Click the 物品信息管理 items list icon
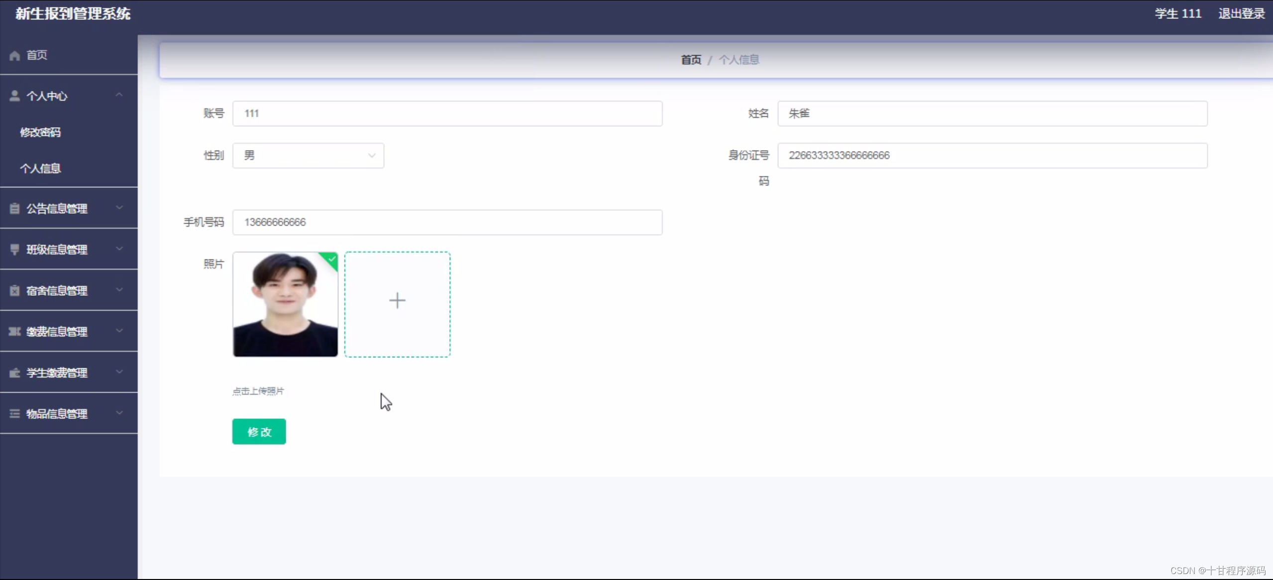The height and width of the screenshot is (580, 1273). click(x=14, y=413)
